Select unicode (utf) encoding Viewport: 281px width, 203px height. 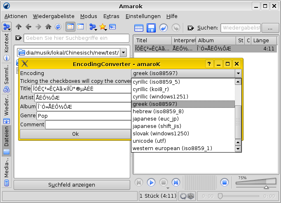pos(183,141)
